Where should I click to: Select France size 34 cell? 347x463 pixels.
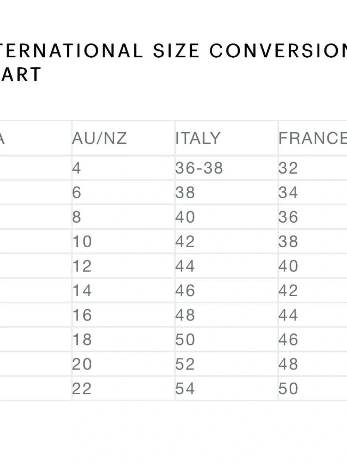pos(313,192)
